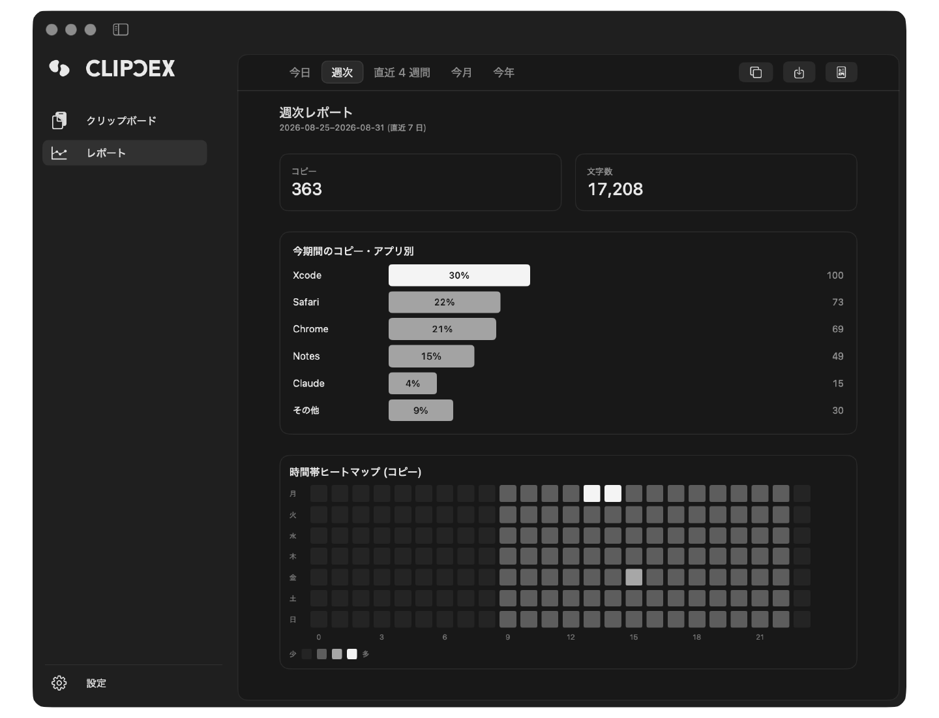Click the Xcode count value 100
Screen dimensions: 939x718
tap(835, 275)
